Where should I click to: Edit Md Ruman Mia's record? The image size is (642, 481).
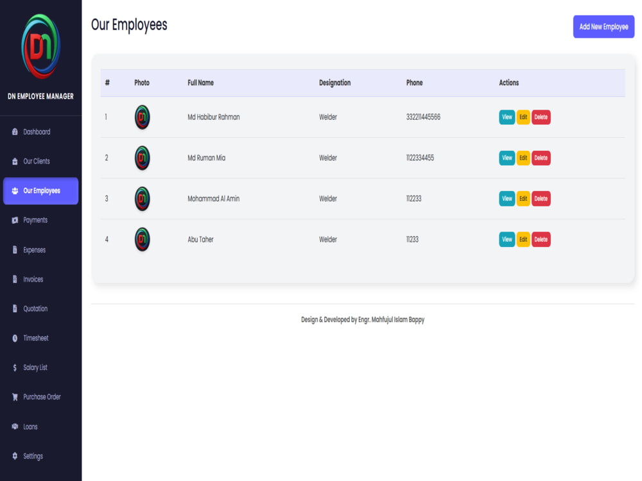523,158
